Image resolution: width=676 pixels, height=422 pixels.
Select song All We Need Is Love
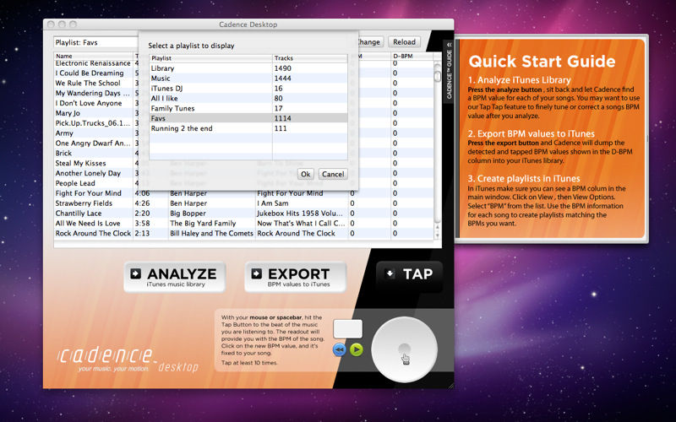tap(88, 223)
